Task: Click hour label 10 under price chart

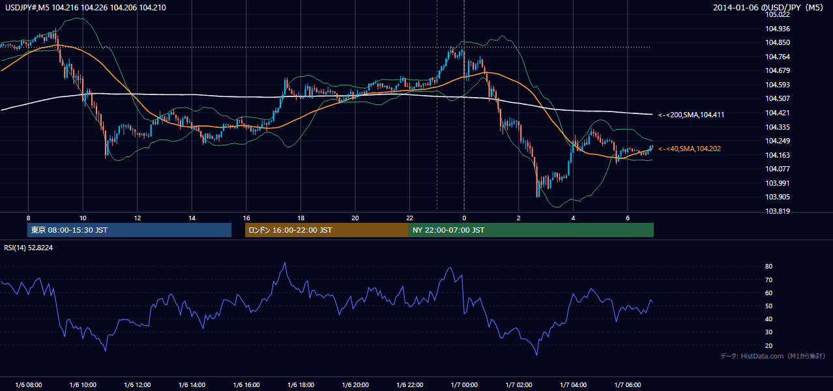Action: coord(83,218)
